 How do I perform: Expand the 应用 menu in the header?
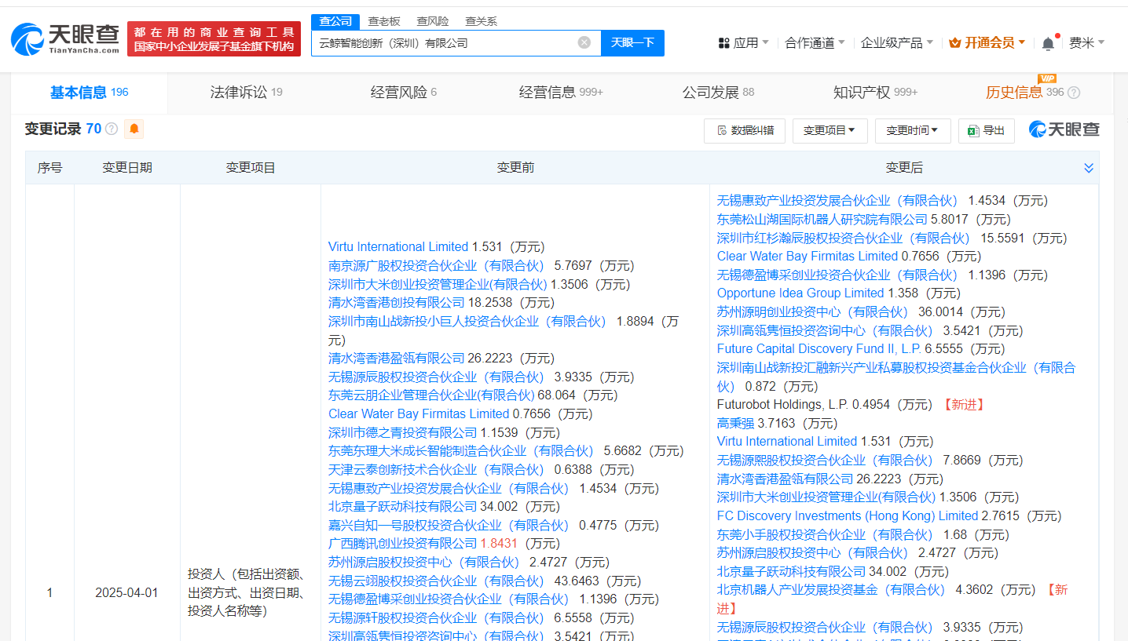pyautogui.click(x=743, y=43)
